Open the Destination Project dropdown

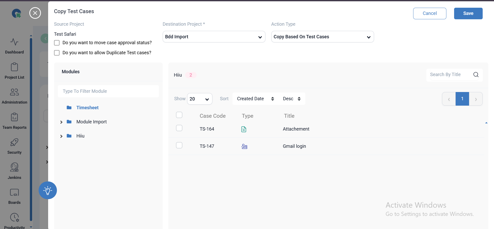point(214,37)
